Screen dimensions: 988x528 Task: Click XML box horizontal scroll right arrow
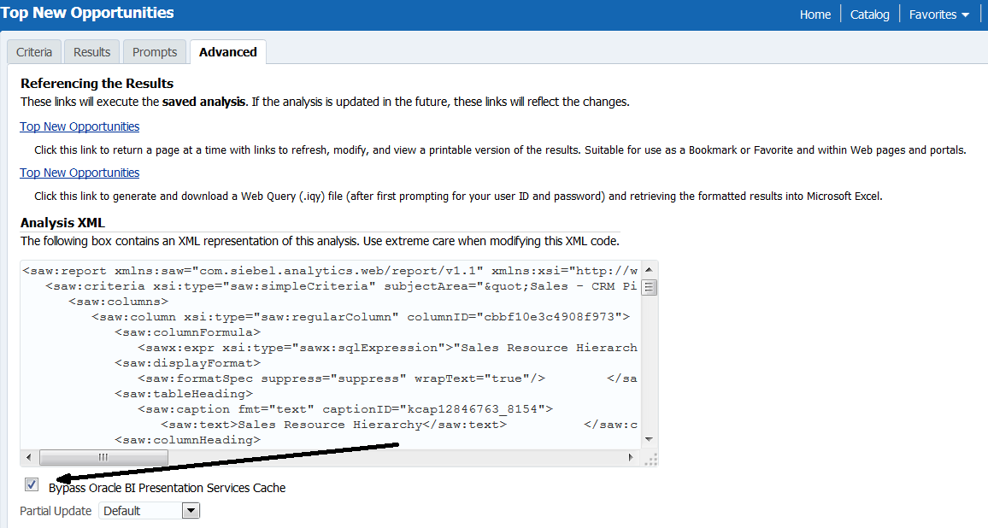click(x=633, y=457)
